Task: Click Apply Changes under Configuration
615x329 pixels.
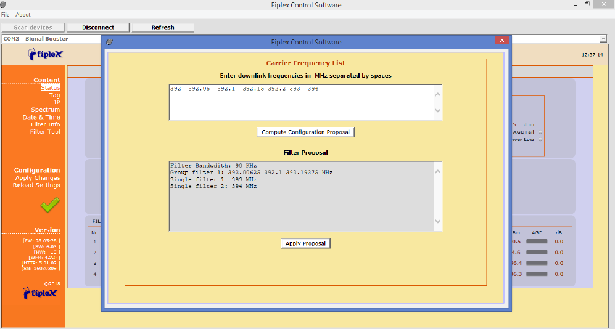Action: 38,178
